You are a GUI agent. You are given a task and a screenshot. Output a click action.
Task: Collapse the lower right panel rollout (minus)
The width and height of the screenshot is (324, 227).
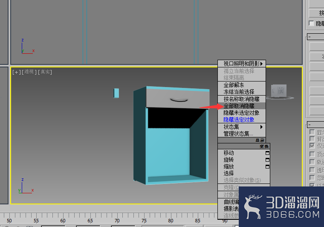point(310,125)
